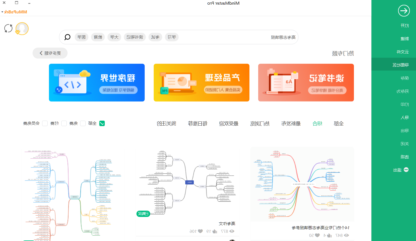416x241 pixels.
Task: Click the 更多专题 button
Action: coord(50,53)
